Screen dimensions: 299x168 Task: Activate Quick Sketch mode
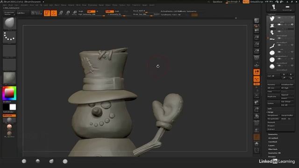click(36, 13)
